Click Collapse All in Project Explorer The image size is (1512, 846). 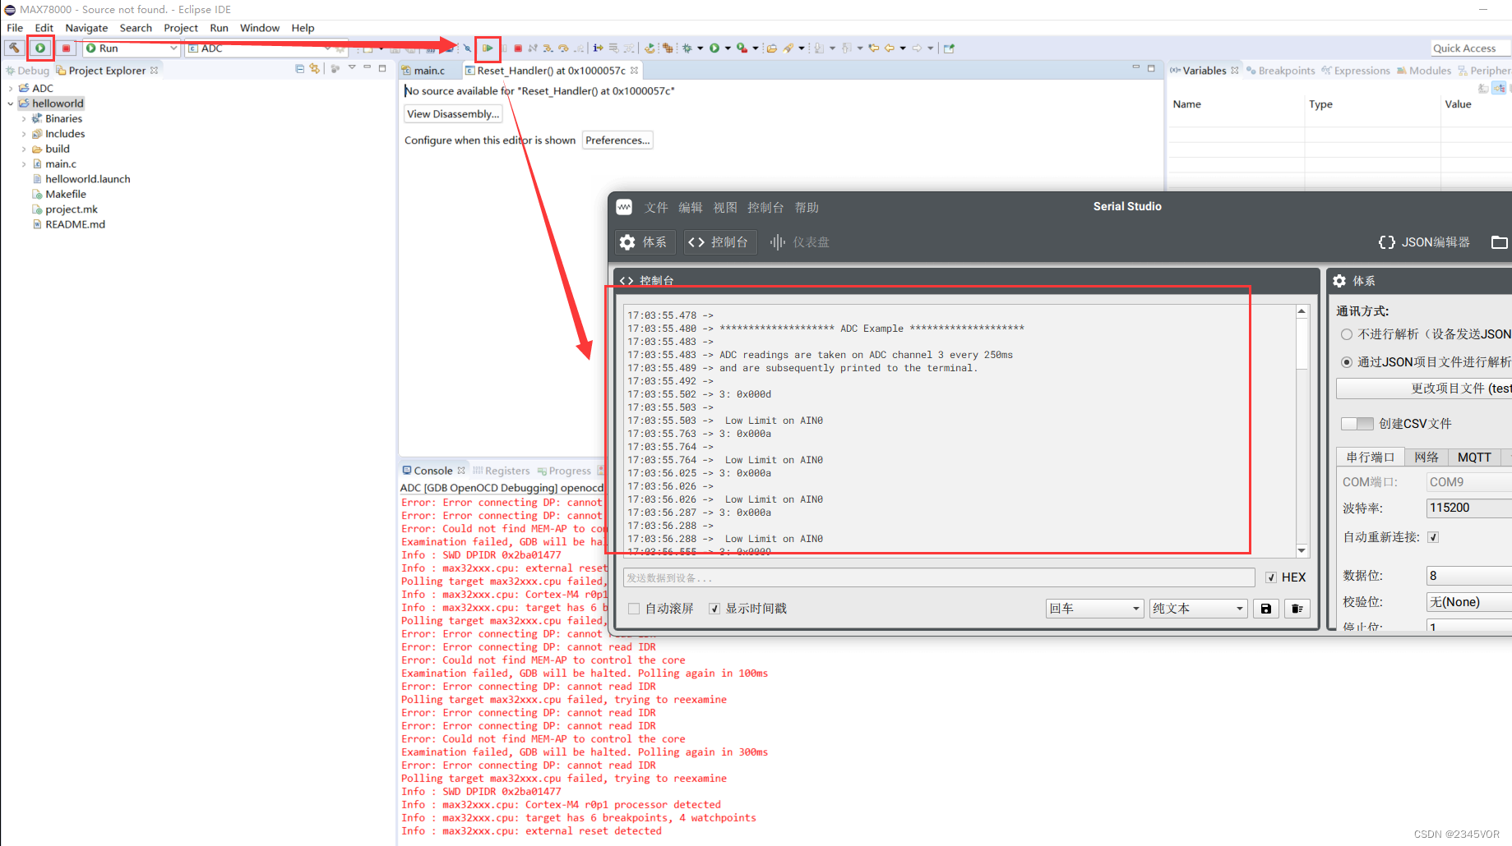pos(300,69)
